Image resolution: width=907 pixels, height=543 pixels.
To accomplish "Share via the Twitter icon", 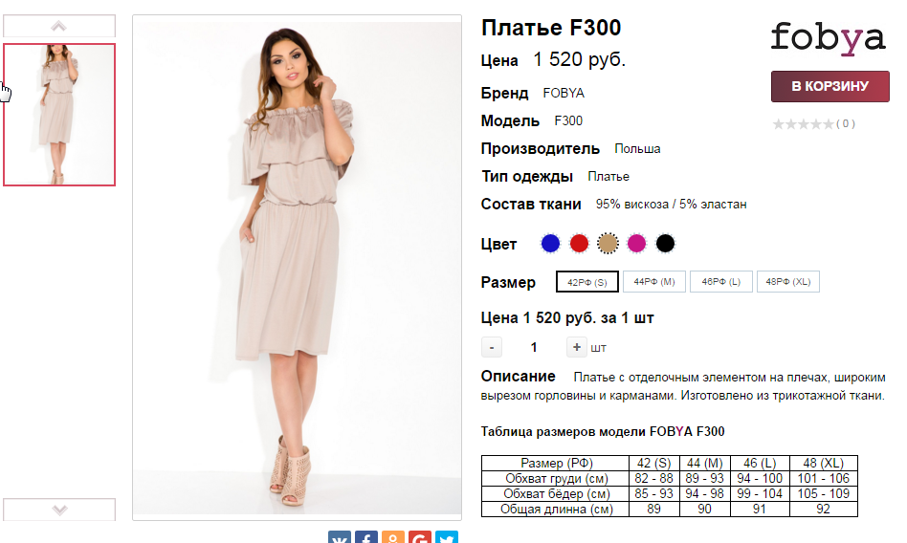I will click(x=447, y=537).
